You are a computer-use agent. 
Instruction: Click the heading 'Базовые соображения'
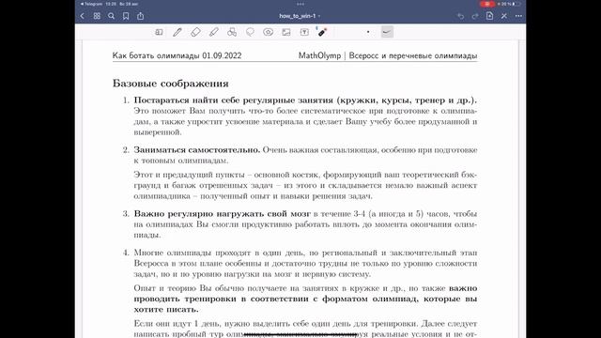[171, 84]
